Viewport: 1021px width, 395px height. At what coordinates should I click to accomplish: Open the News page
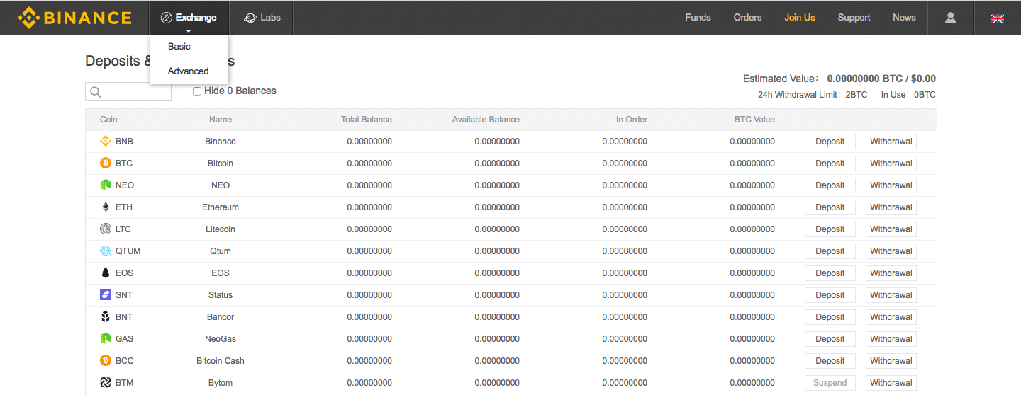pyautogui.click(x=904, y=18)
